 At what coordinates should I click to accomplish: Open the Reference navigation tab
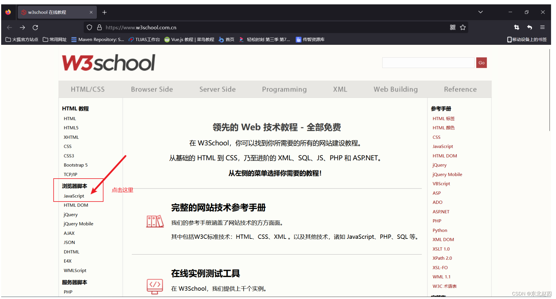point(460,89)
